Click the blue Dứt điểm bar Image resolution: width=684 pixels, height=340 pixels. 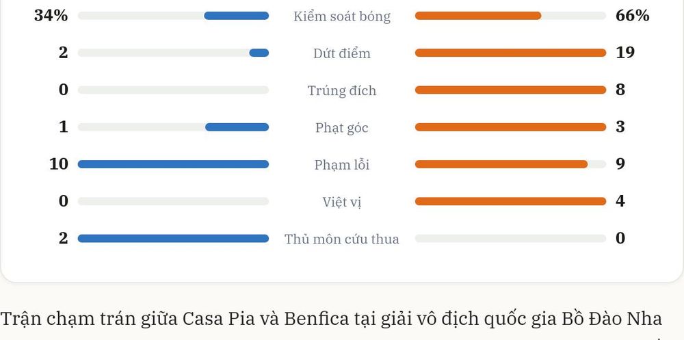click(x=259, y=53)
